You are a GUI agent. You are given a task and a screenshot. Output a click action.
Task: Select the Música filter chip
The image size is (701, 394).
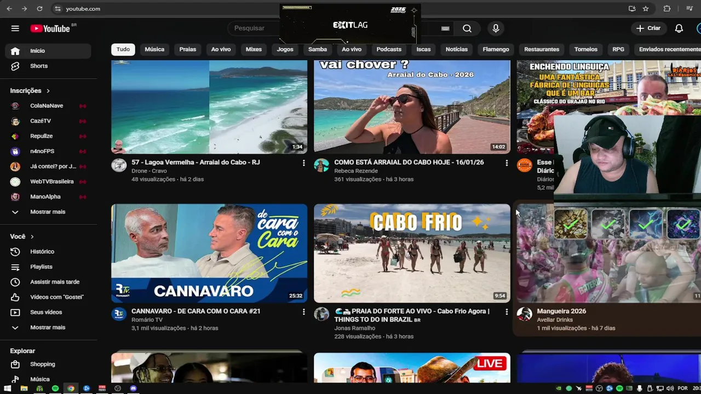pos(154,49)
